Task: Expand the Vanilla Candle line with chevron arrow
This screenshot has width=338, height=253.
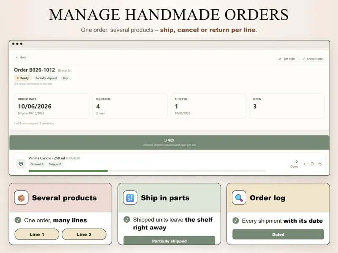Action: 304,164
